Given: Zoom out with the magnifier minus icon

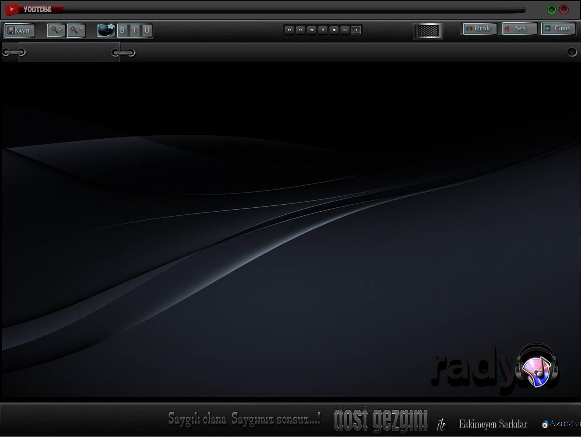Looking at the screenshot, I should [x=76, y=30].
